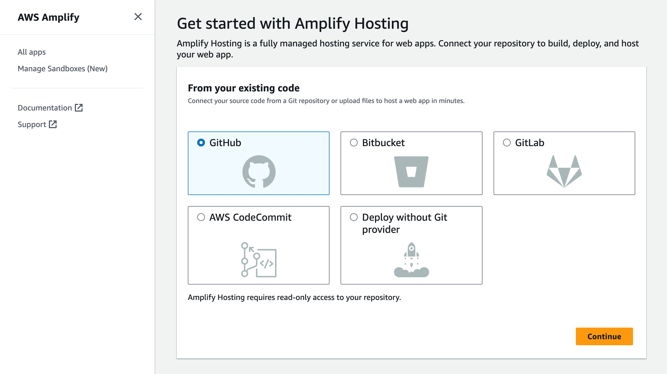Click the Support external link icon
Screen dimensions: 667x374
pos(53,124)
